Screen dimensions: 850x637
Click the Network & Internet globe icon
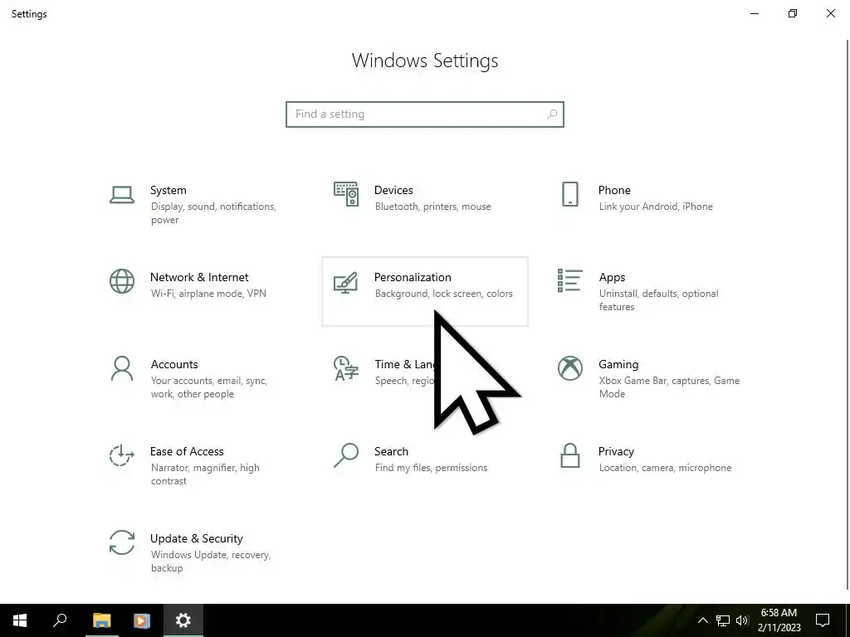[x=122, y=281]
